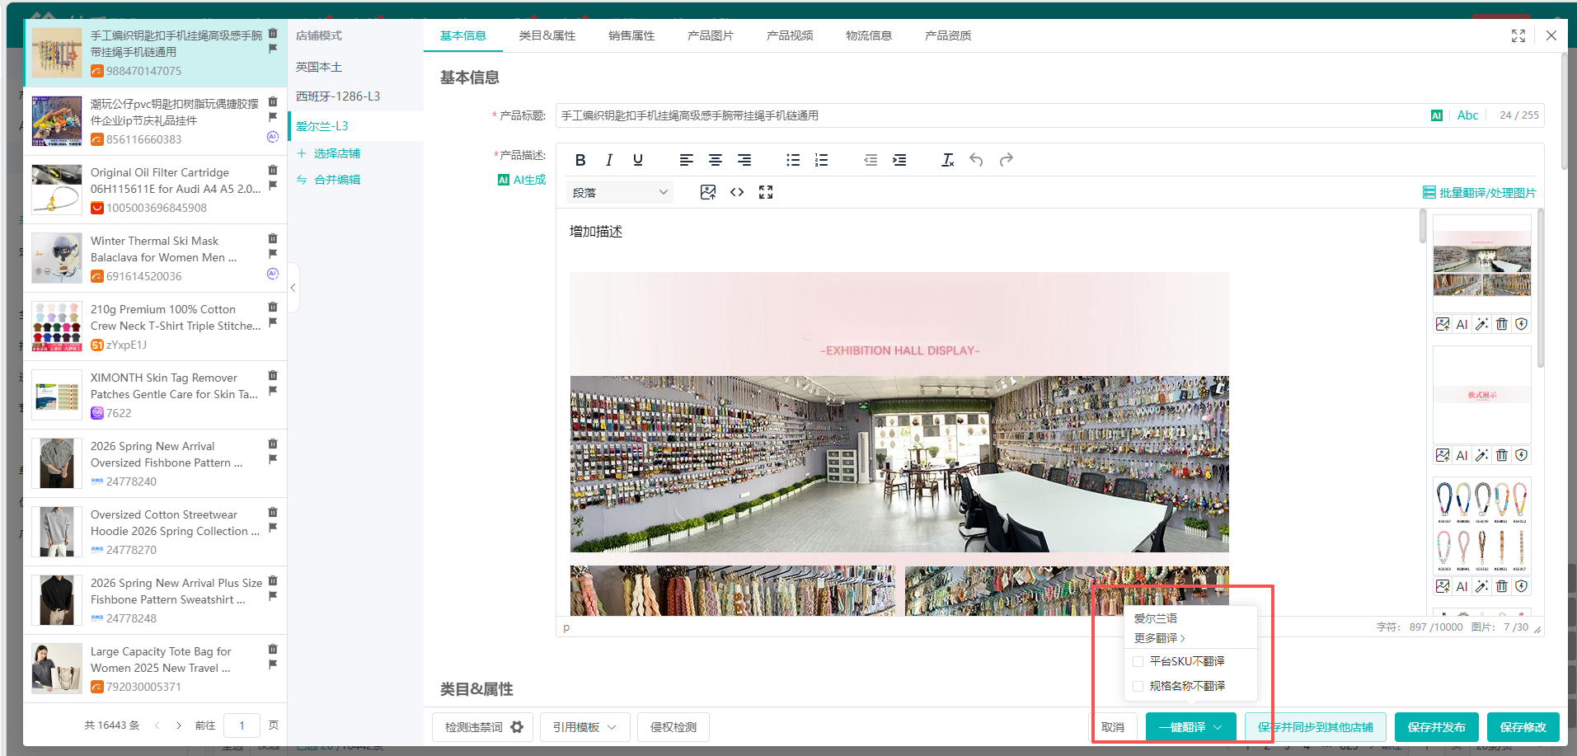Select '爱尔兰语' in the translate menu

pyautogui.click(x=1155, y=618)
